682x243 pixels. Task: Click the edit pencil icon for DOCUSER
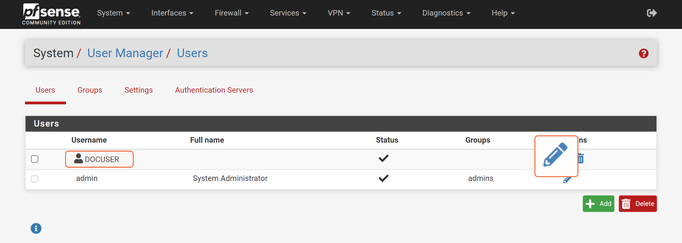(555, 155)
